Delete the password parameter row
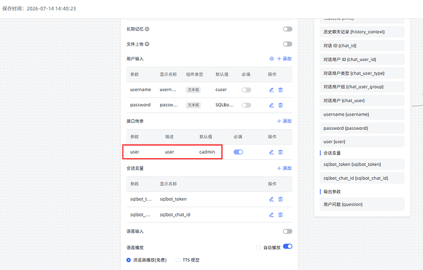The height and width of the screenshot is (270, 423). [x=281, y=105]
